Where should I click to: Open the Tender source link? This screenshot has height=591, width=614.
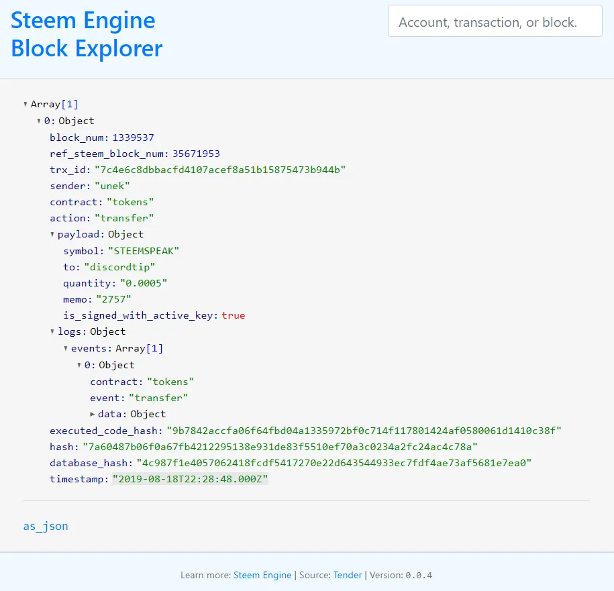348,575
